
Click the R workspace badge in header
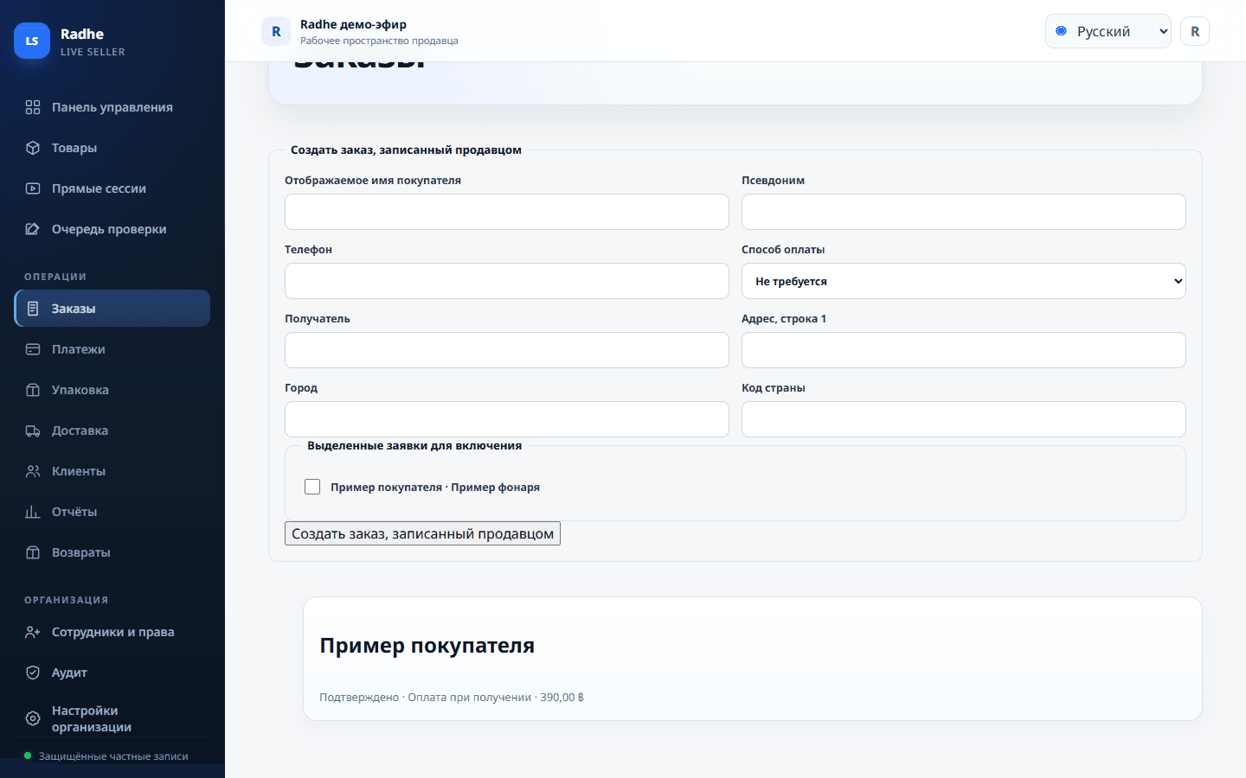[x=276, y=31]
